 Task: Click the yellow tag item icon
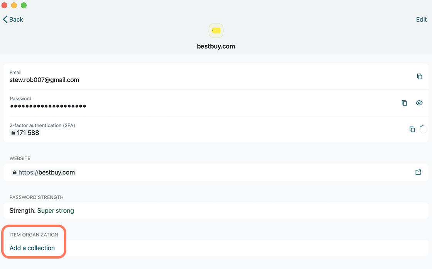click(x=216, y=30)
